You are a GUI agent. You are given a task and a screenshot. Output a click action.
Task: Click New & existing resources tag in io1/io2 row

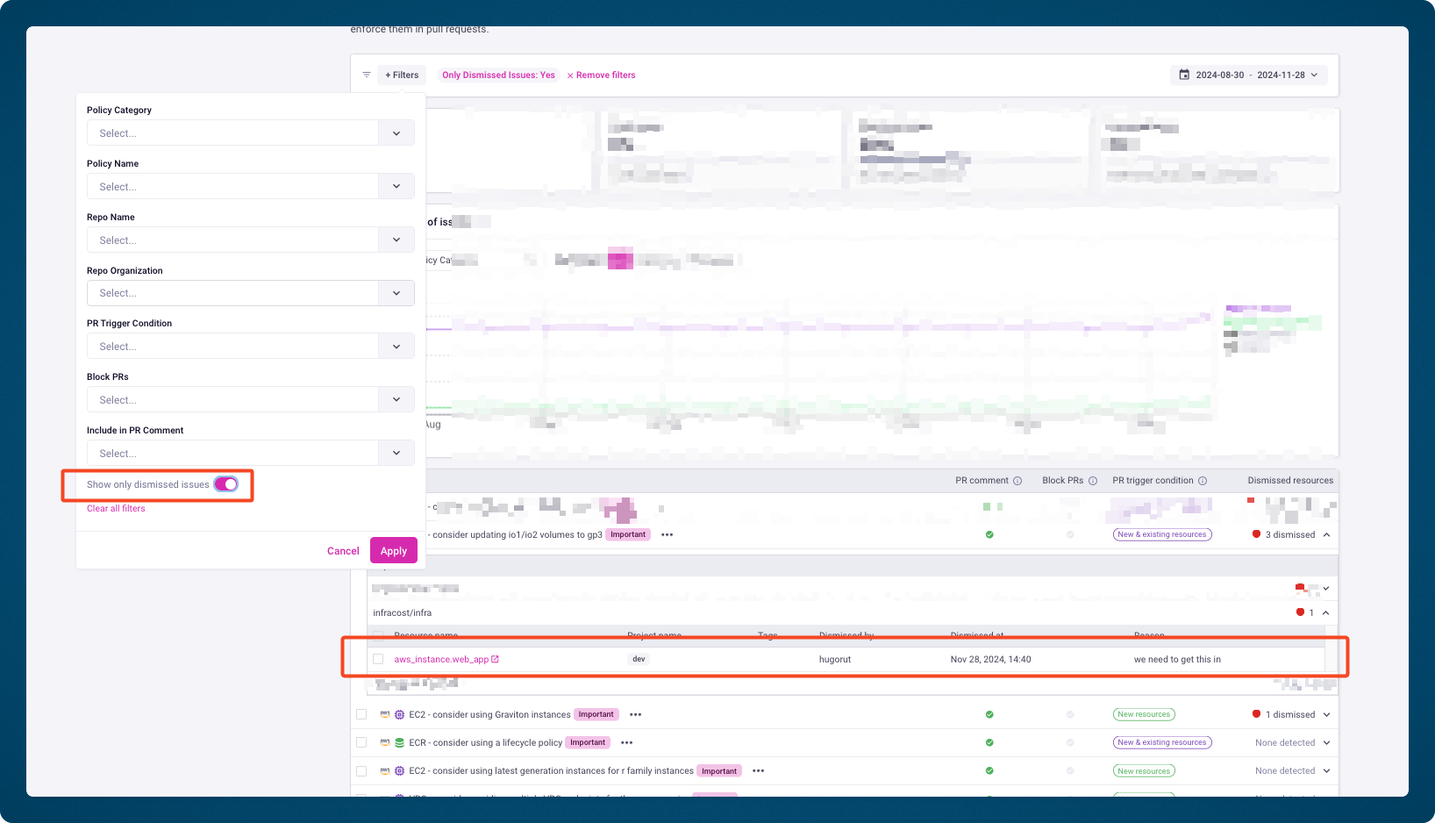pos(1162,534)
